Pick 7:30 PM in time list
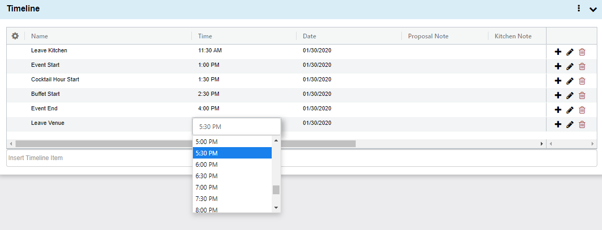The height and width of the screenshot is (230, 602). [232, 198]
